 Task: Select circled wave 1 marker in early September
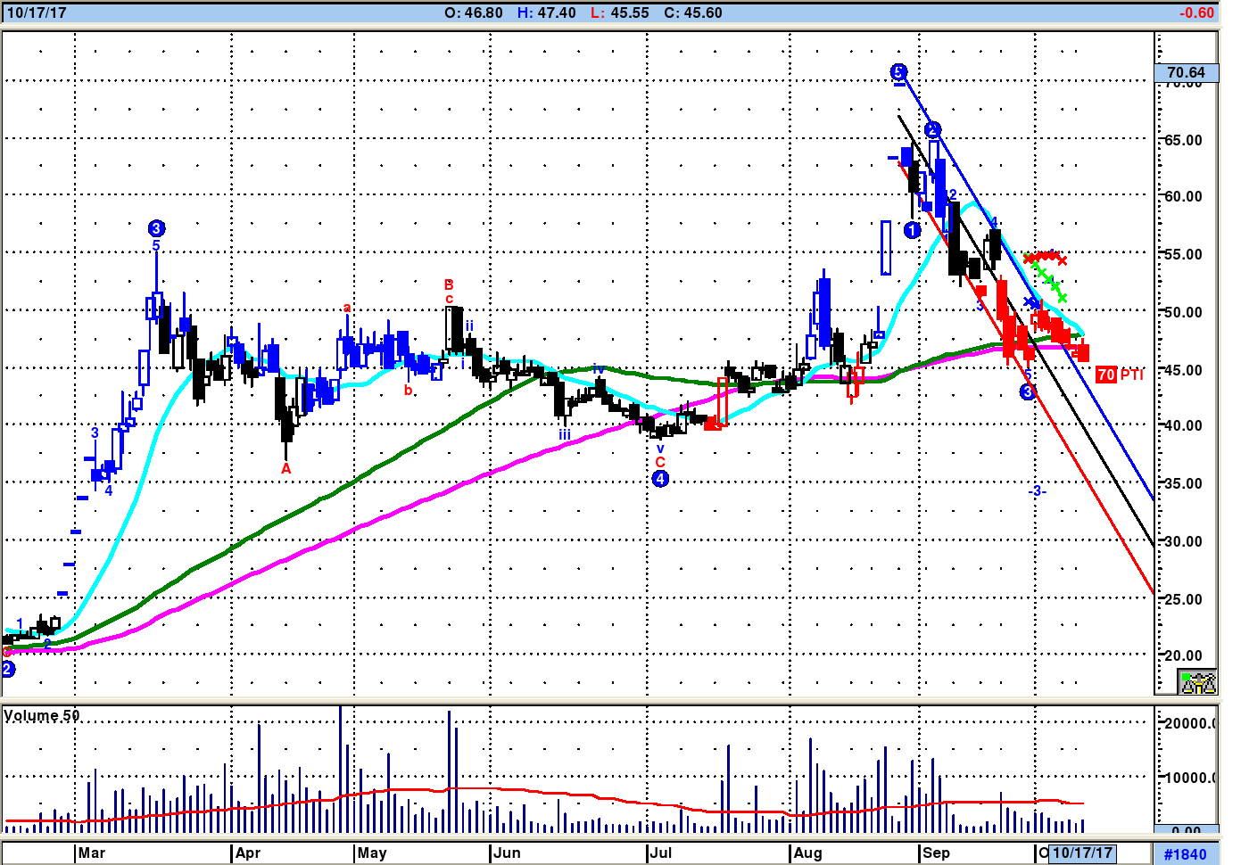click(912, 230)
